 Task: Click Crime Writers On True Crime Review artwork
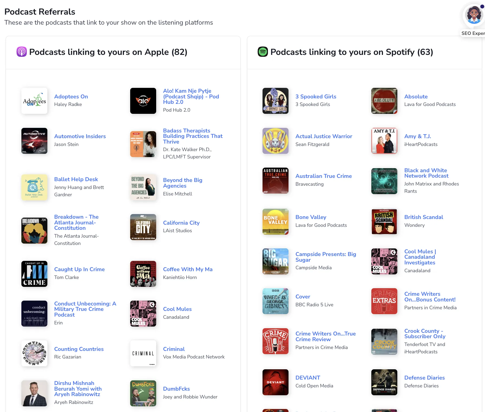pos(276,341)
